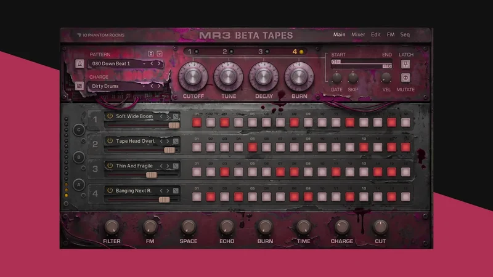493x277 pixels.
Task: Select track number 1 label
Action: (96, 119)
